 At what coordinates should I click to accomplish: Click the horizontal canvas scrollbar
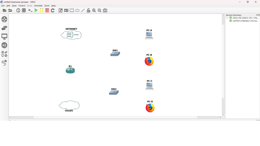tap(116, 117)
